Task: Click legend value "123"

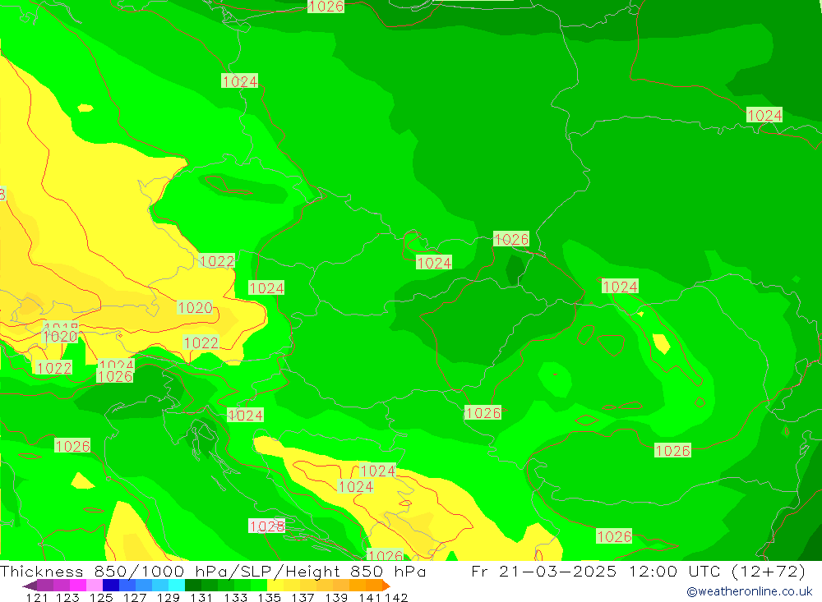Action: pos(67,597)
